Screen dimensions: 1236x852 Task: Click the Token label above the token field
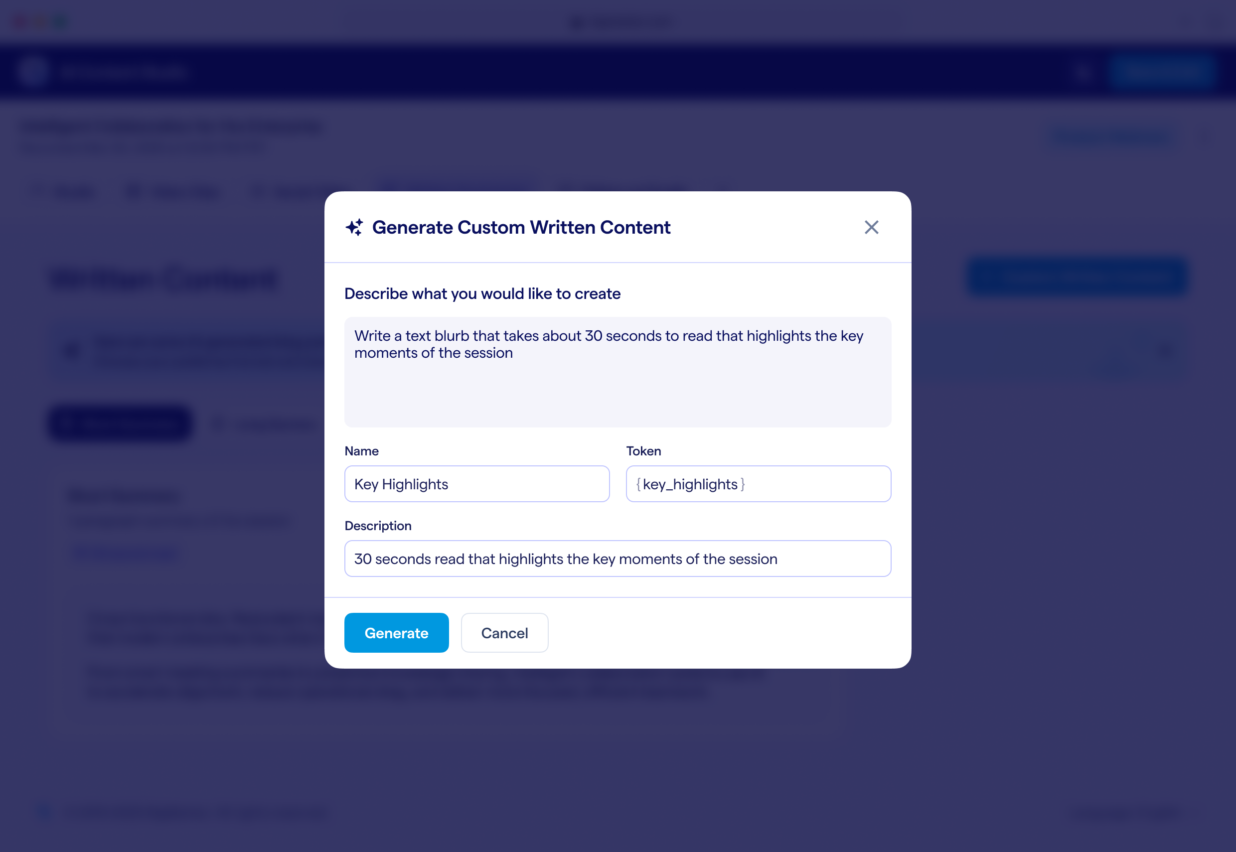click(643, 451)
